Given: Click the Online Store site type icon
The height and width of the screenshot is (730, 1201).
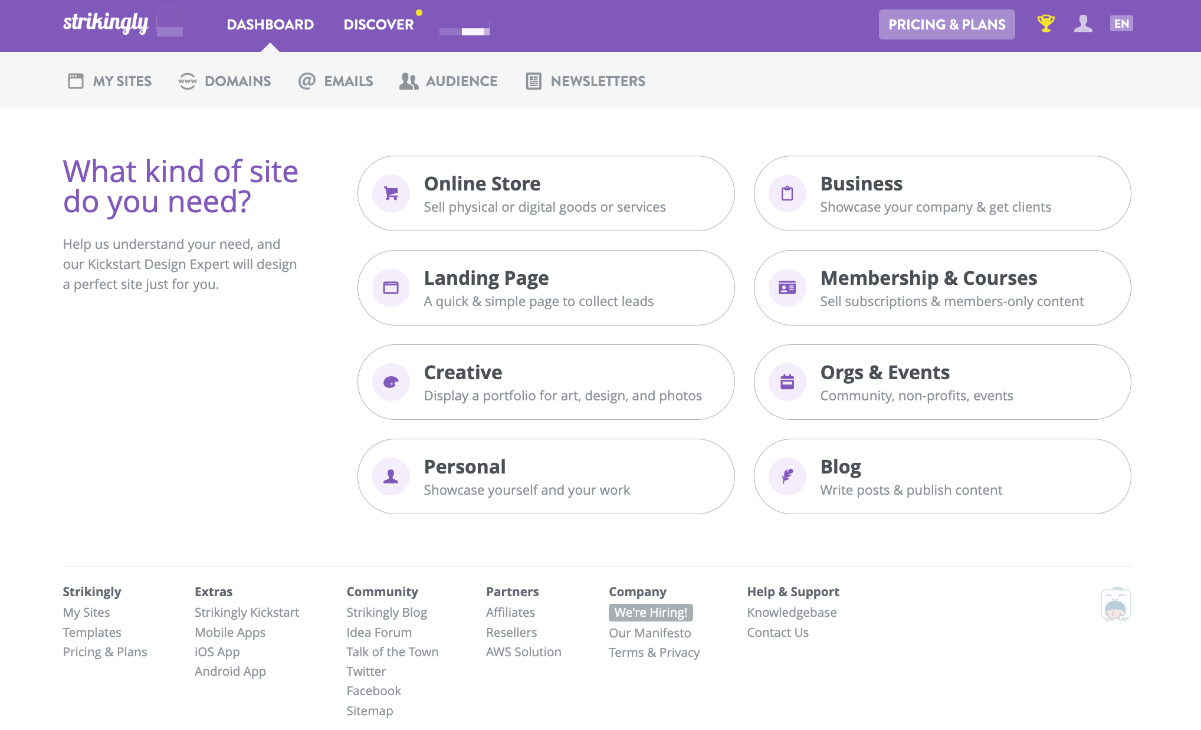Looking at the screenshot, I should pos(391,191).
